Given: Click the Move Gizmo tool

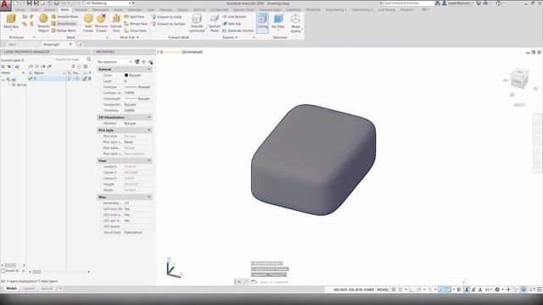Looking at the screenshot, I should (x=295, y=23).
